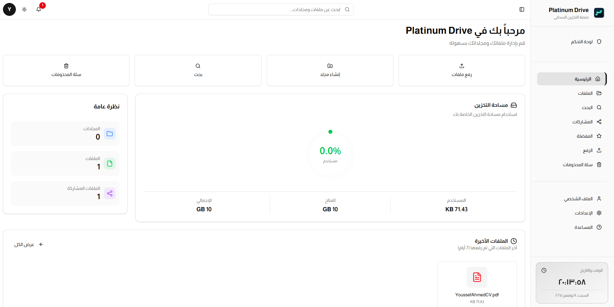
Task: Click the gear icon beside الإعدادات
Action: (x=599, y=213)
